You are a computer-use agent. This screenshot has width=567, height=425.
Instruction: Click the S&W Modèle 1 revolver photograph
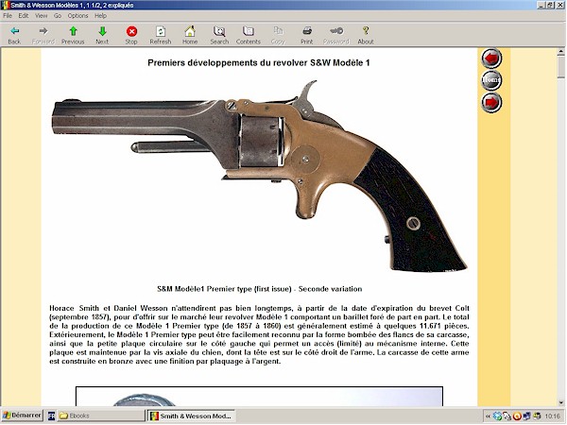[x=259, y=176]
